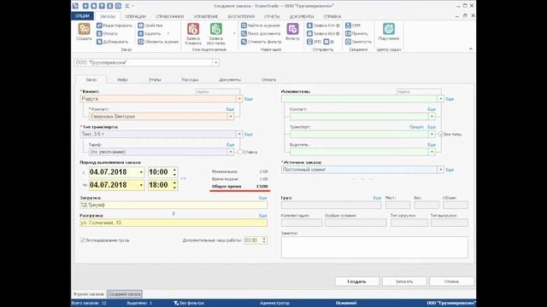The height and width of the screenshot is (307, 547).
Task: Open the executor's Транспорт dropdown
Action: tap(432, 134)
